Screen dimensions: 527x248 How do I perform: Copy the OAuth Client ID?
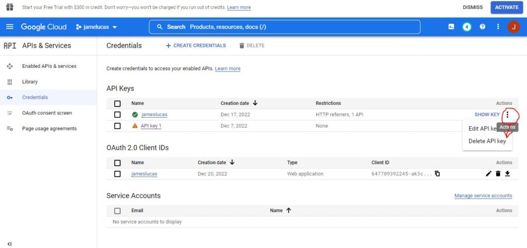(x=437, y=174)
